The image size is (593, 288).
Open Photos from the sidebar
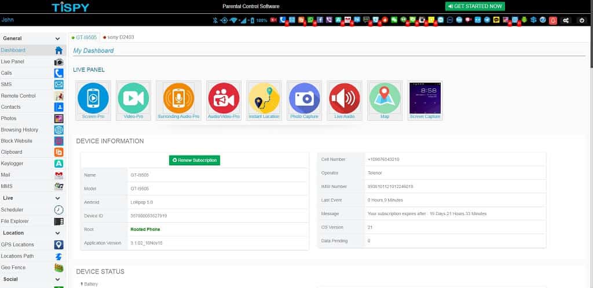coord(33,119)
